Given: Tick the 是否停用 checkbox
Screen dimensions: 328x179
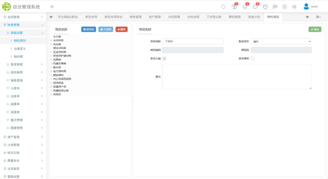Looking at the screenshot, I should pos(252,58).
